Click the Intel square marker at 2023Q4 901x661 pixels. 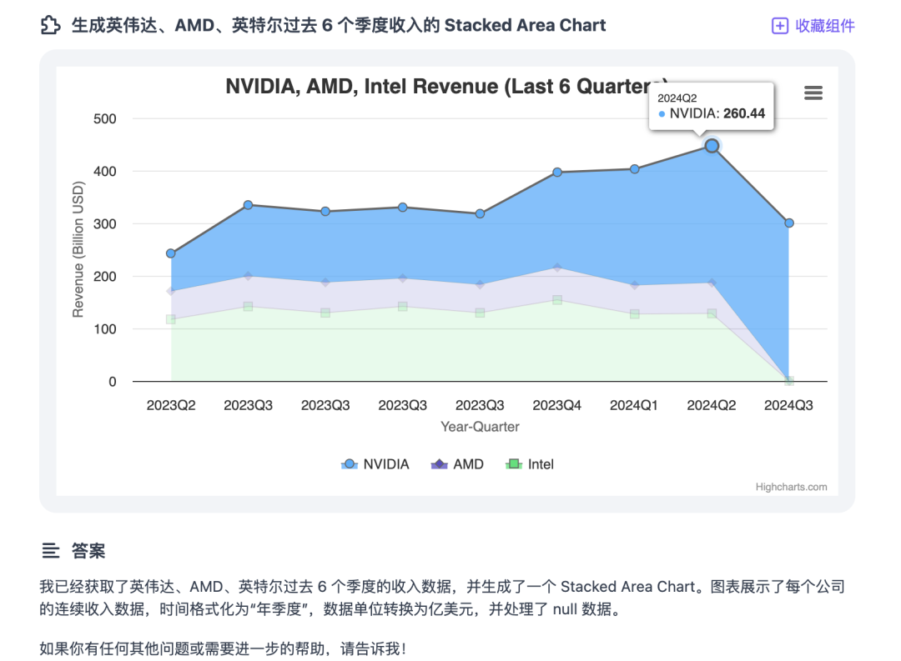coord(556,300)
